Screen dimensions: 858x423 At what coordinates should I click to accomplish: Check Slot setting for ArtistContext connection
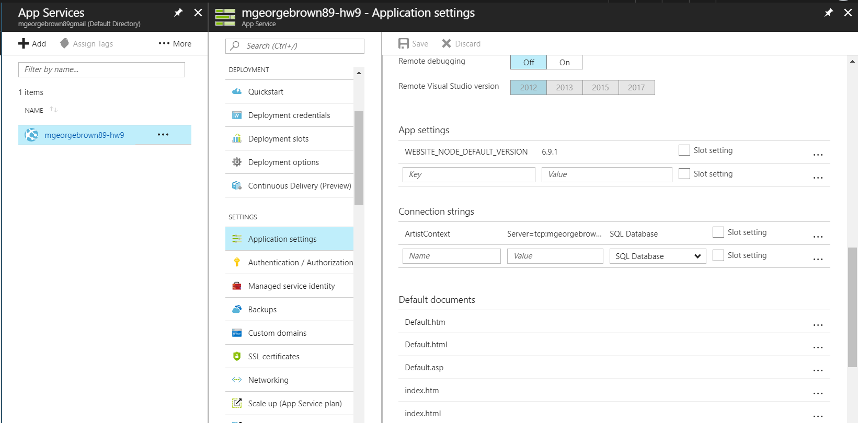pos(718,232)
